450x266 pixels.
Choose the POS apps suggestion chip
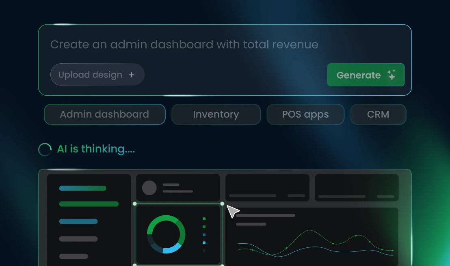[x=305, y=114]
